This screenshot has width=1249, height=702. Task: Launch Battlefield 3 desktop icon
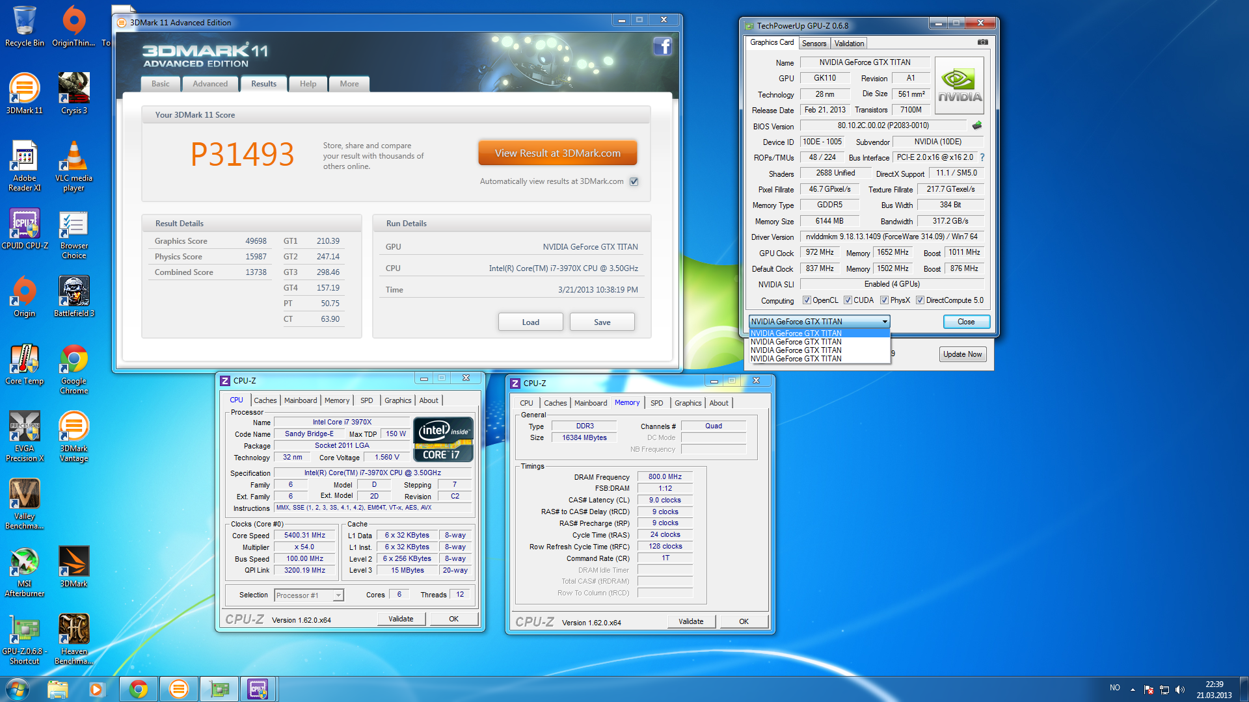coord(74,296)
